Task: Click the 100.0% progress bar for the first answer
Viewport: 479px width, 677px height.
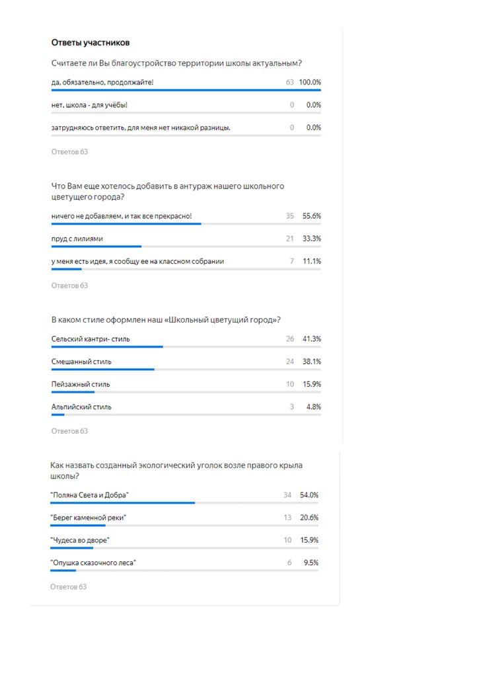Action: pos(186,90)
